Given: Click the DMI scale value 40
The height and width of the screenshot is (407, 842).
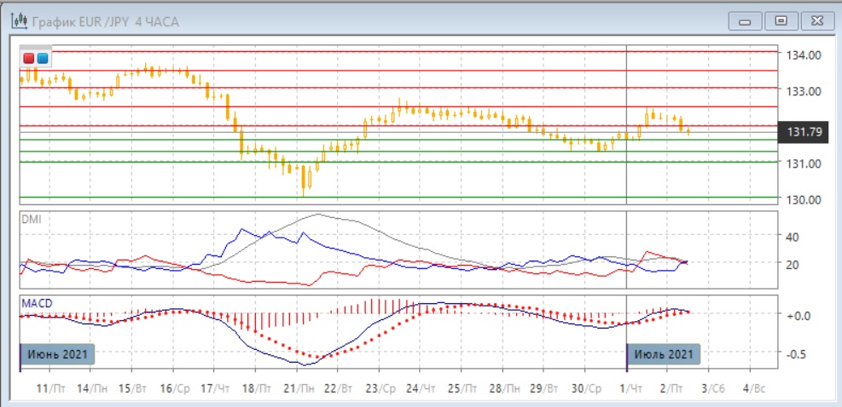Looking at the screenshot, I should coord(793,237).
